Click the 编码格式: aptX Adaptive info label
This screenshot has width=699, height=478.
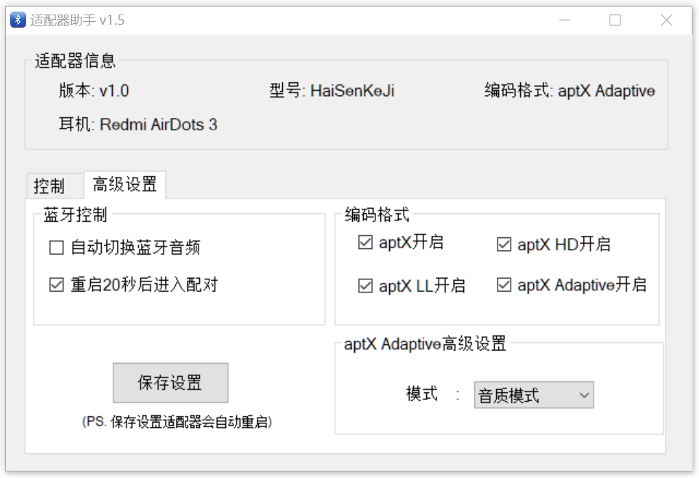coord(570,91)
